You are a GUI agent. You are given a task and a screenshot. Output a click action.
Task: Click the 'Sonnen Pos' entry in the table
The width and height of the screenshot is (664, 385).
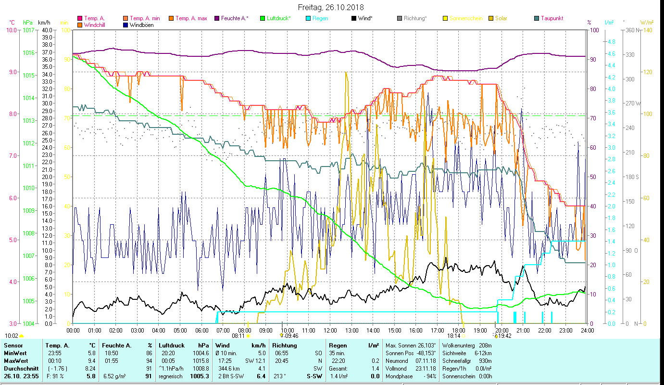click(410, 353)
